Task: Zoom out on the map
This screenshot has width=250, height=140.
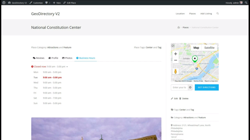Action: [176, 60]
